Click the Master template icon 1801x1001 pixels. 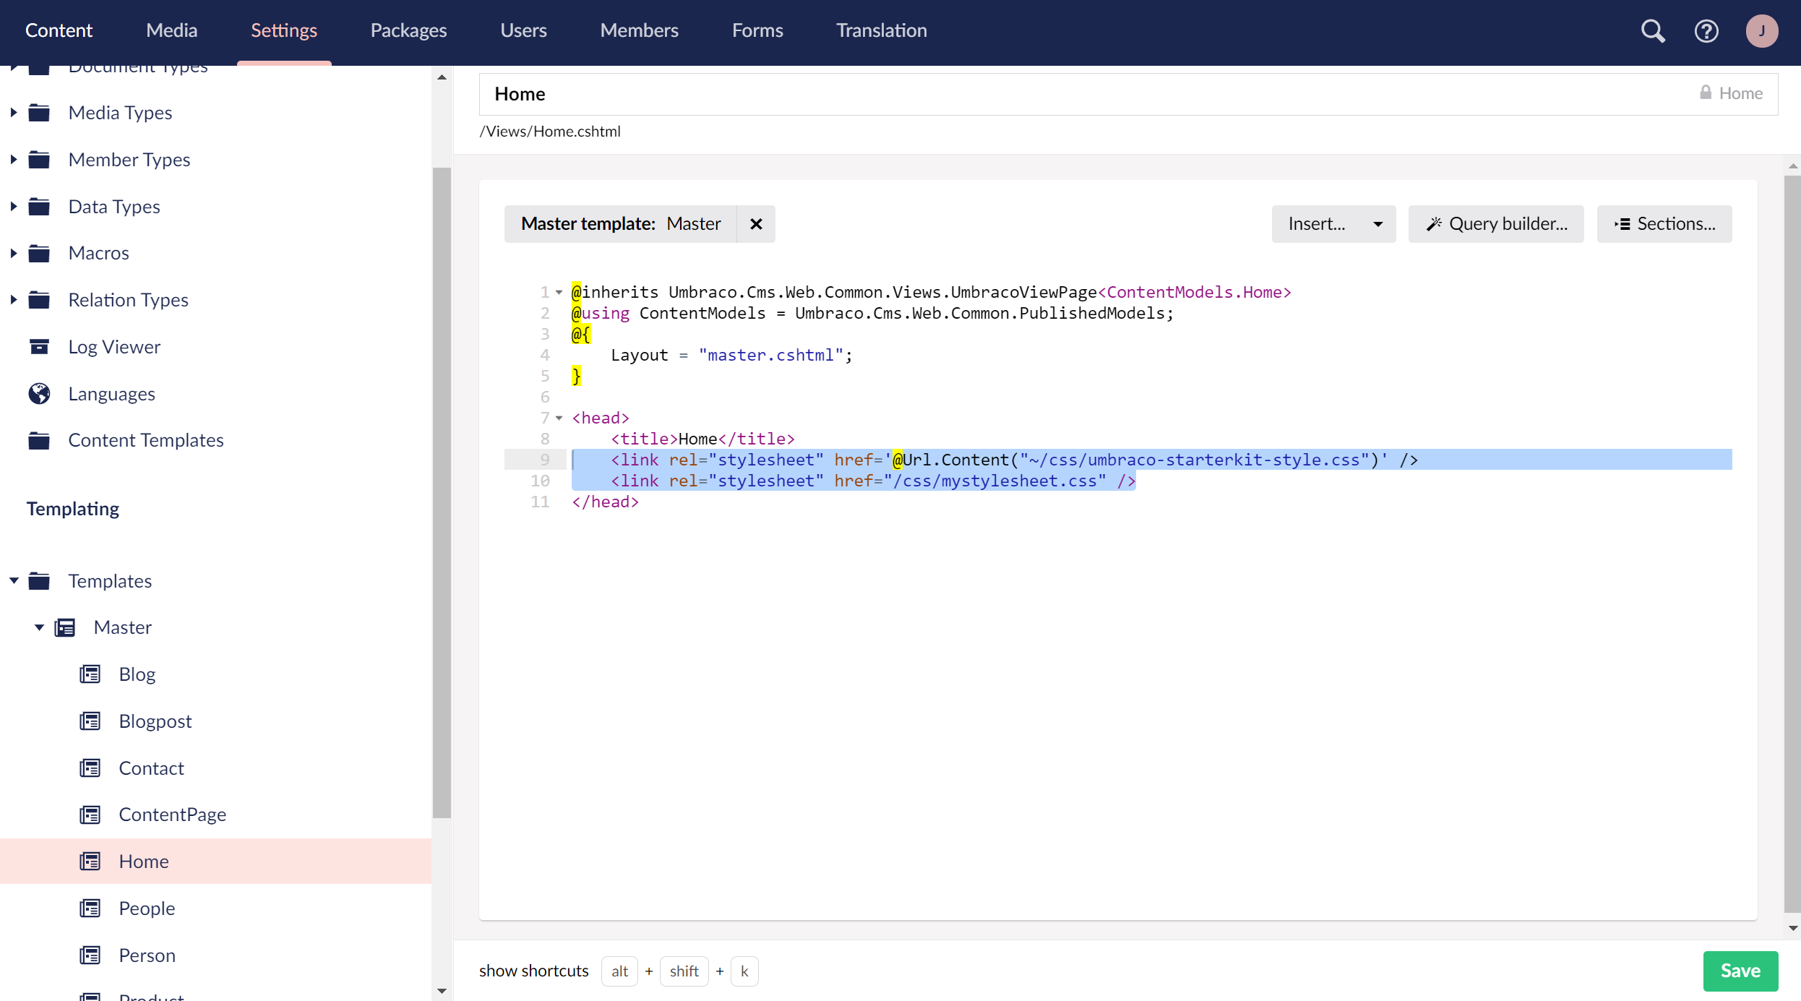click(65, 627)
